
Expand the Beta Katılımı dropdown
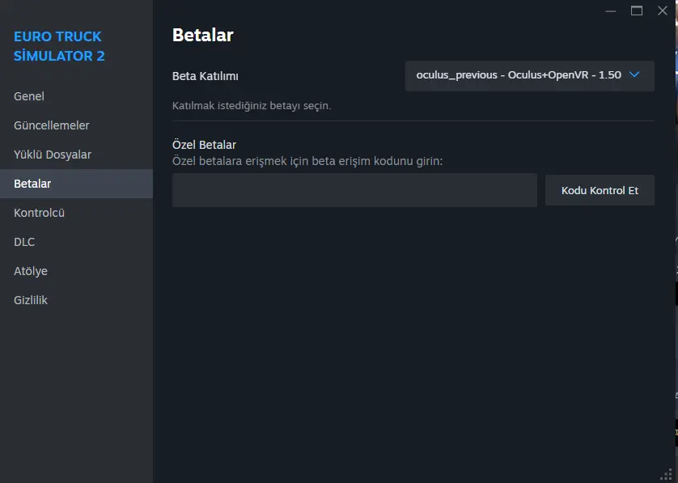[x=530, y=76]
